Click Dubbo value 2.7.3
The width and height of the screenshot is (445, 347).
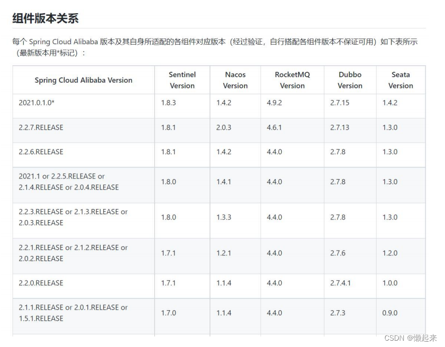pos(338,313)
